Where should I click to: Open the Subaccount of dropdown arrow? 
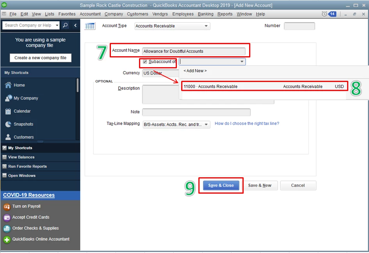click(242, 62)
